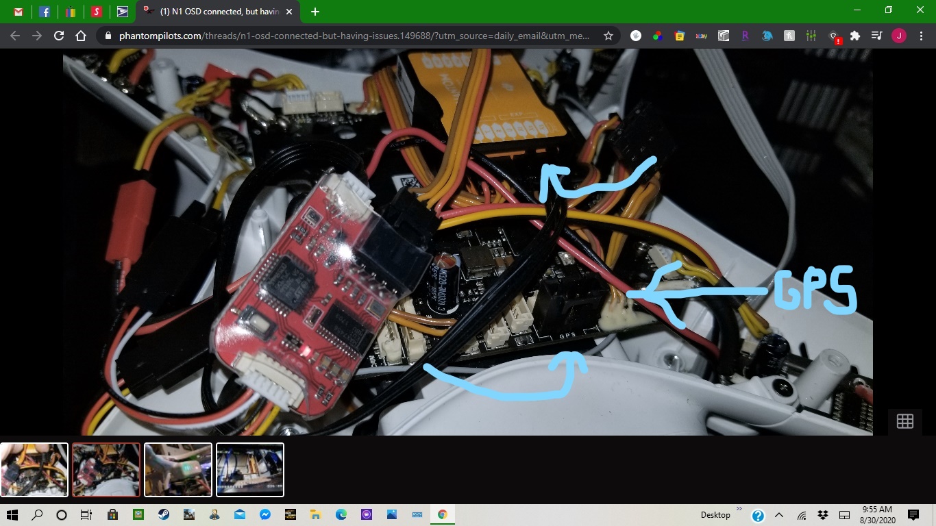Open Task View on the taskbar
Viewport: 936px width, 526px height.
86,514
